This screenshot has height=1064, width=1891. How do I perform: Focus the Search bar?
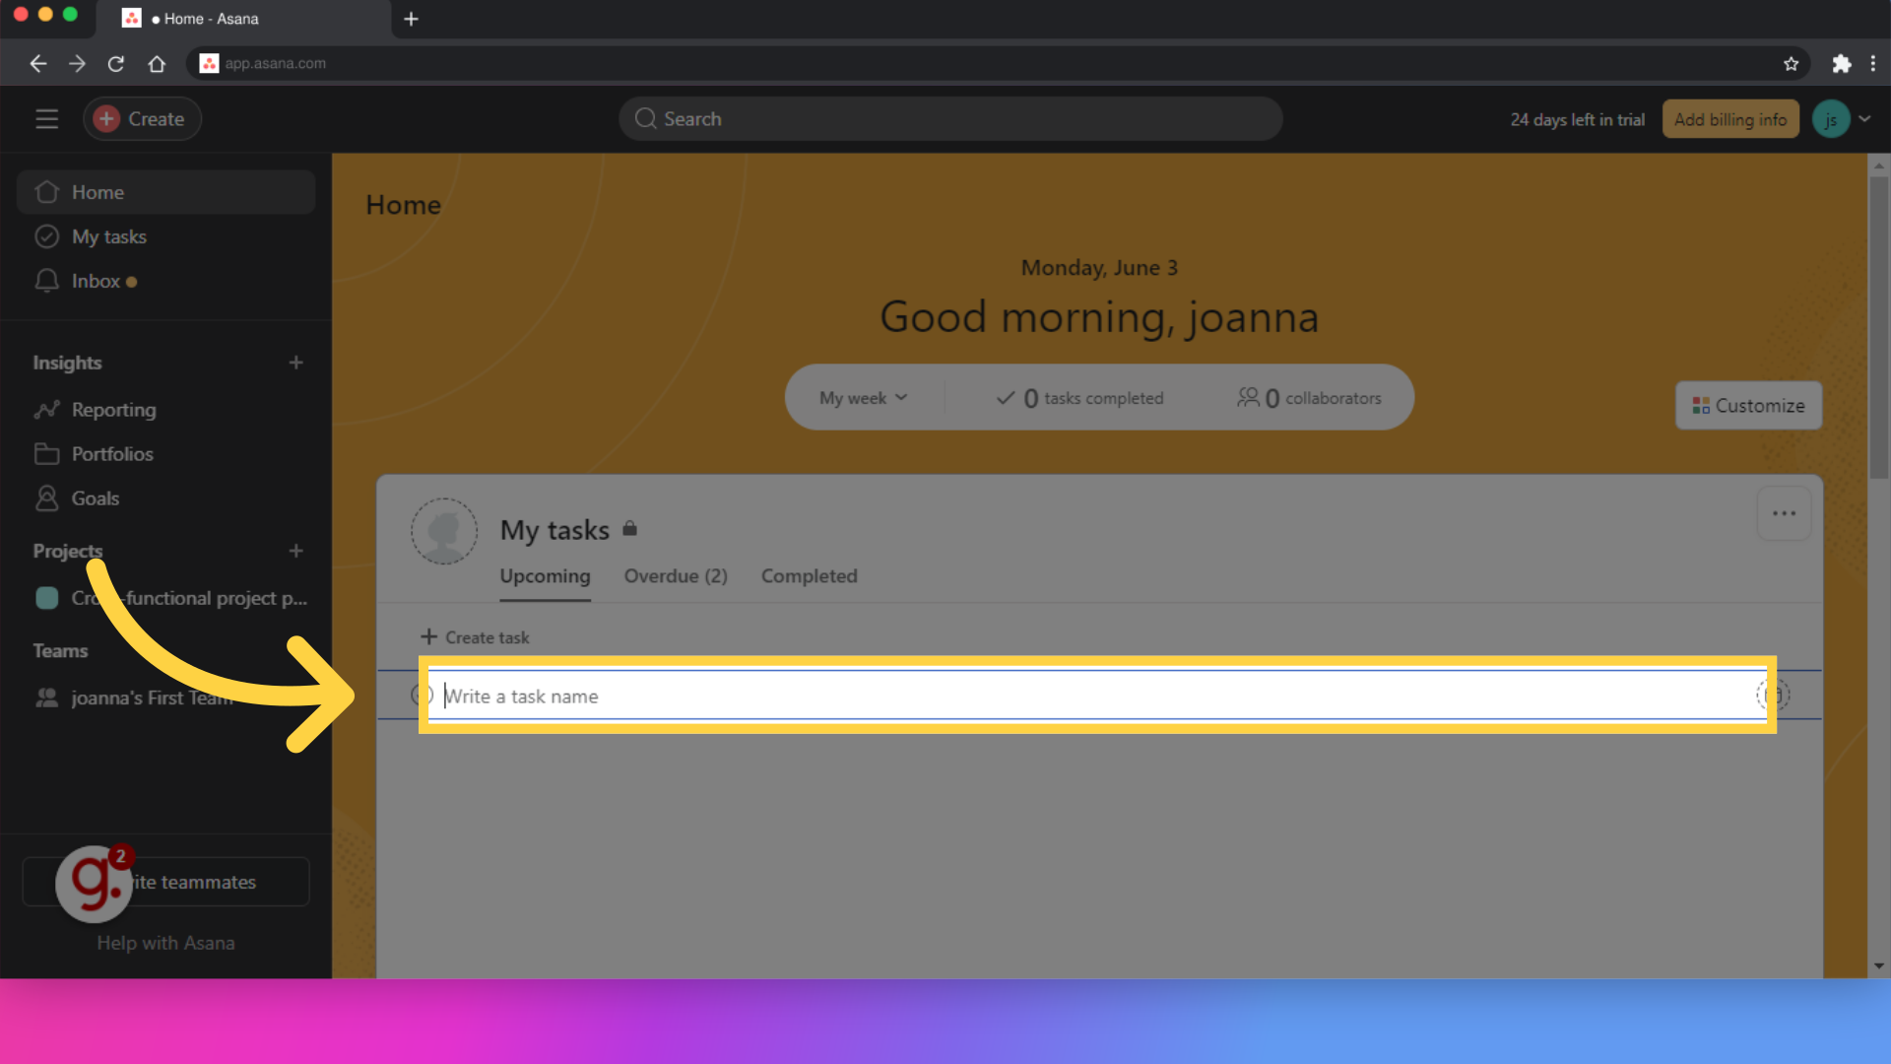[950, 119]
